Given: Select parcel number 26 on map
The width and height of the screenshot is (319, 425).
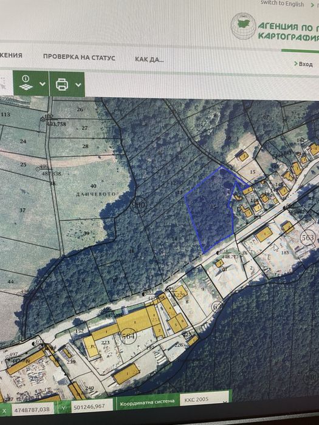Looking at the screenshot, I should [x=80, y=109].
